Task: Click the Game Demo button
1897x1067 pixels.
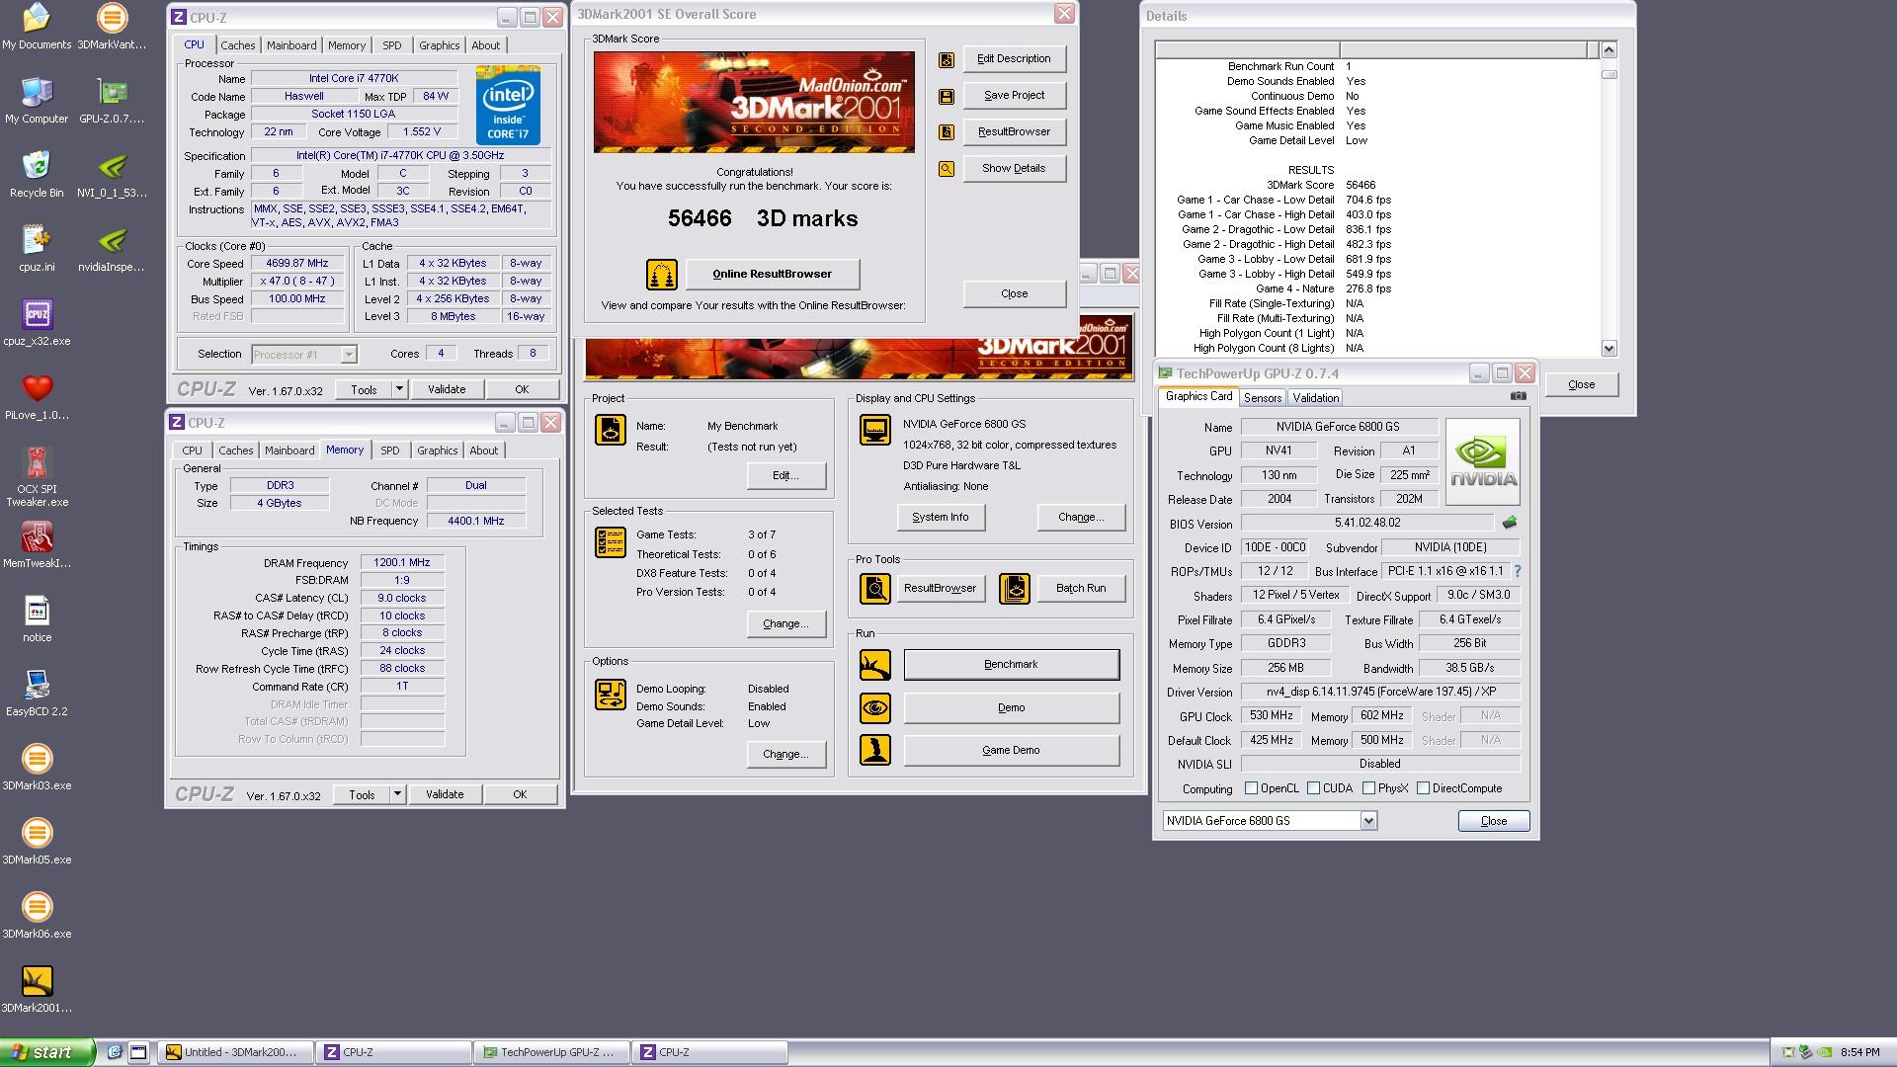Action: coord(1011,751)
